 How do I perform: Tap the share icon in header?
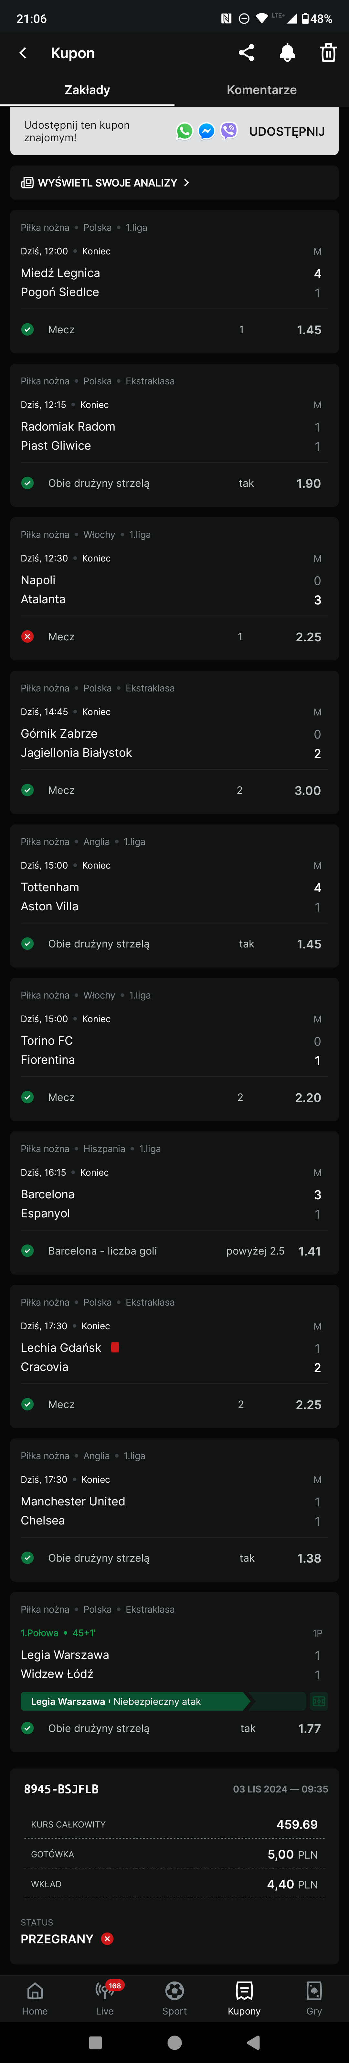point(247,53)
